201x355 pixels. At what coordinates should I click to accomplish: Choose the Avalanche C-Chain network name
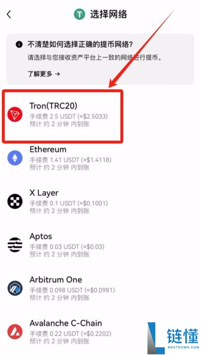[66, 323]
